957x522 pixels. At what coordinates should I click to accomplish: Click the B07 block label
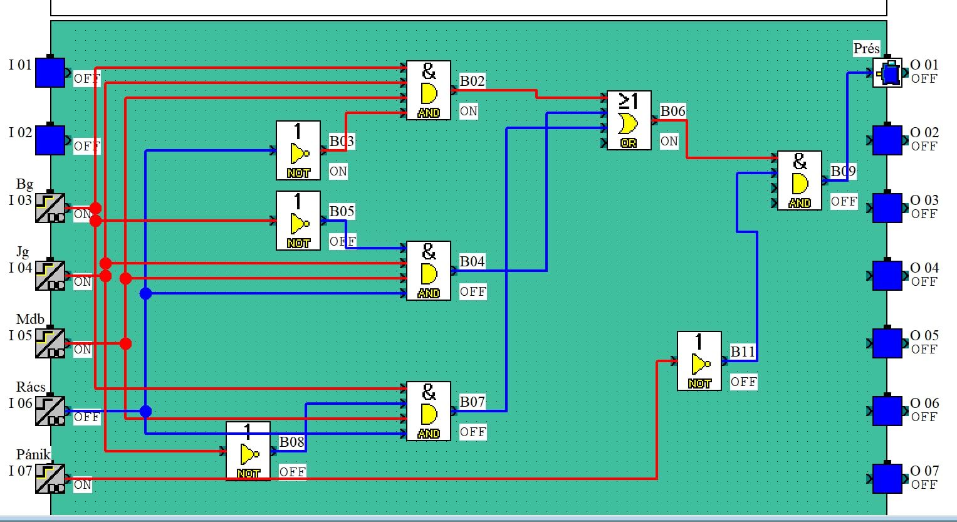pos(473,402)
